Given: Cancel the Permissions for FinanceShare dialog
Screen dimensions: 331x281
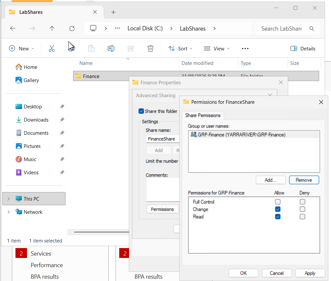Looking at the screenshot, I should pos(277,273).
